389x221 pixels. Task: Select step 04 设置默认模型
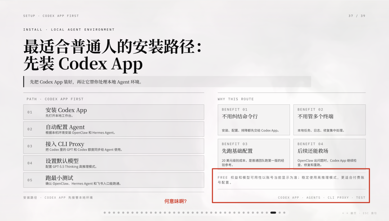pos(113,163)
